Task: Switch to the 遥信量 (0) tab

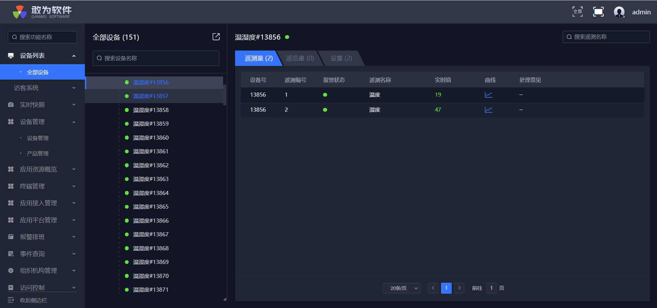Action: (x=300, y=58)
